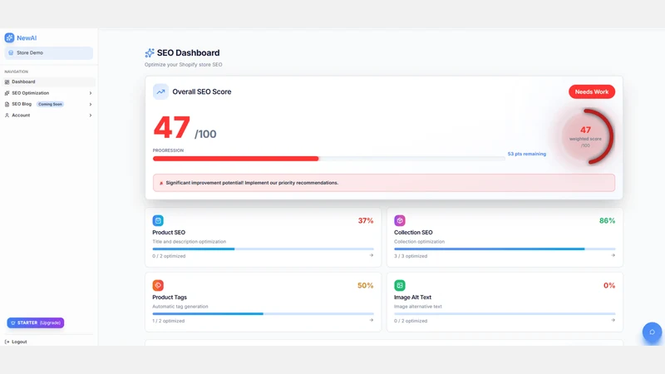The image size is (665, 374).
Task: Click the store icon beside Store Demo
Action: point(11,53)
